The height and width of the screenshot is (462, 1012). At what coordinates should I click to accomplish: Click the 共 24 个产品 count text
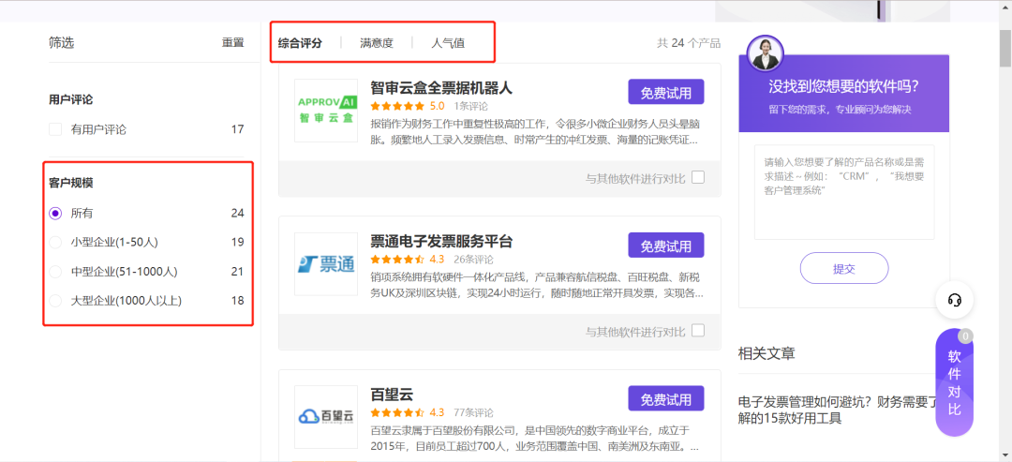pos(689,43)
